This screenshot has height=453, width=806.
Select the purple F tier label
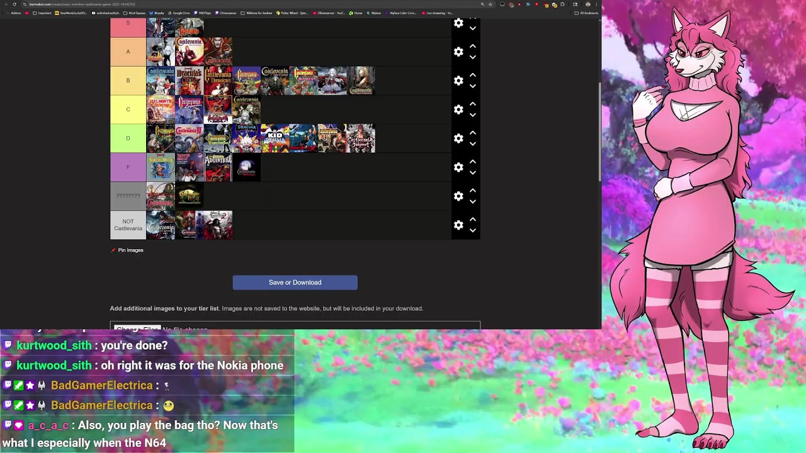(128, 167)
